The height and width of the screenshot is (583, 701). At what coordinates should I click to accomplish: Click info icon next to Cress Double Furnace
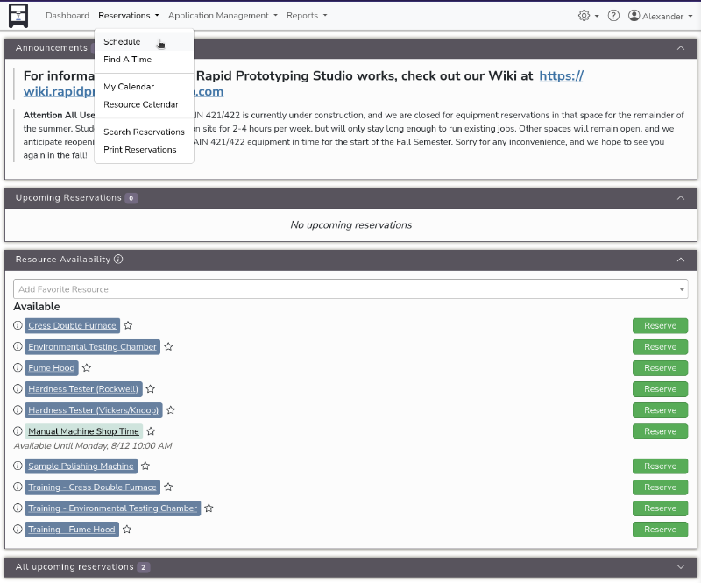pyautogui.click(x=18, y=326)
